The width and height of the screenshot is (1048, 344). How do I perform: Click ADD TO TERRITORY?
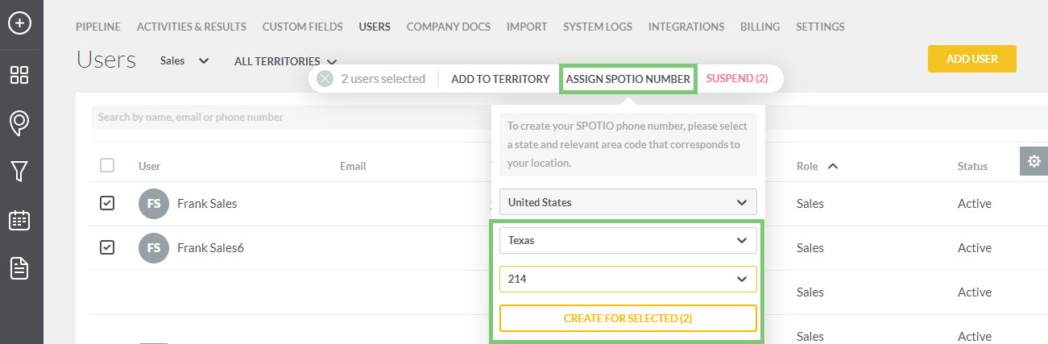click(500, 79)
